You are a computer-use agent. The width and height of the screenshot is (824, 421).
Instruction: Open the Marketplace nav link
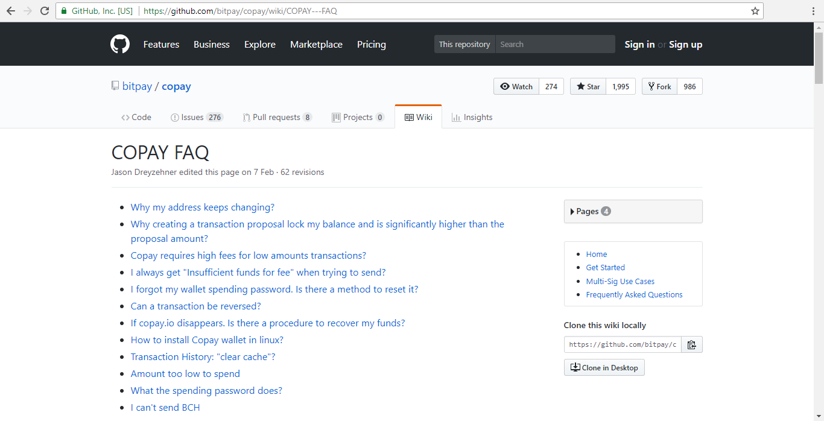(316, 44)
